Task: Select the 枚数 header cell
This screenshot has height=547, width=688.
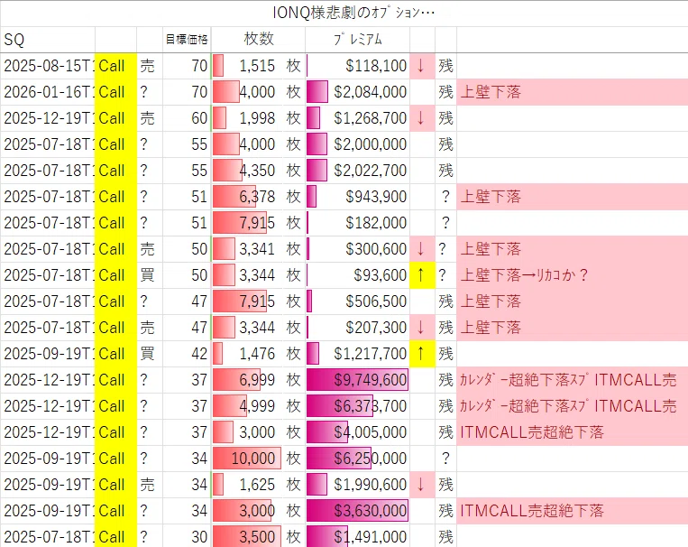Action: (x=259, y=40)
